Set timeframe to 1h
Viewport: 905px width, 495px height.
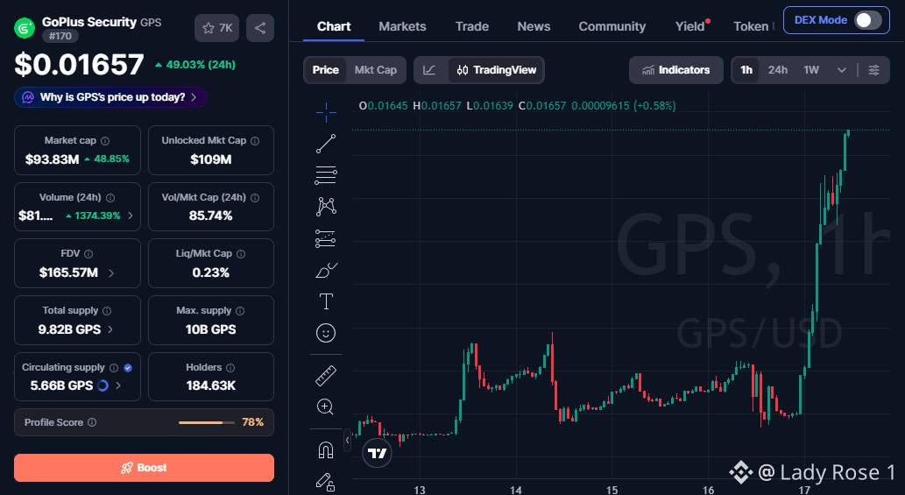click(746, 70)
